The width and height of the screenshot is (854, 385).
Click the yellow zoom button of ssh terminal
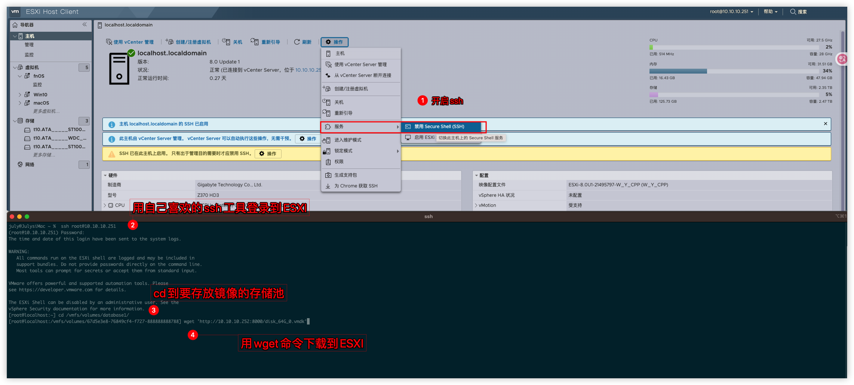(19, 217)
